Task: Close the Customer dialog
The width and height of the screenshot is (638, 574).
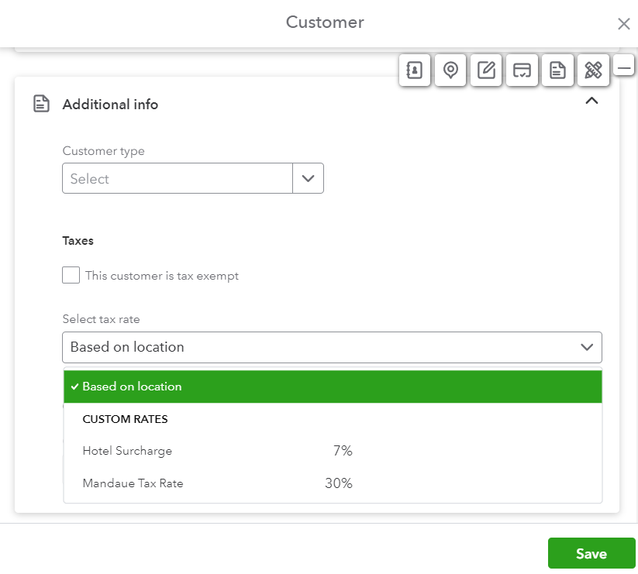Action: click(623, 24)
